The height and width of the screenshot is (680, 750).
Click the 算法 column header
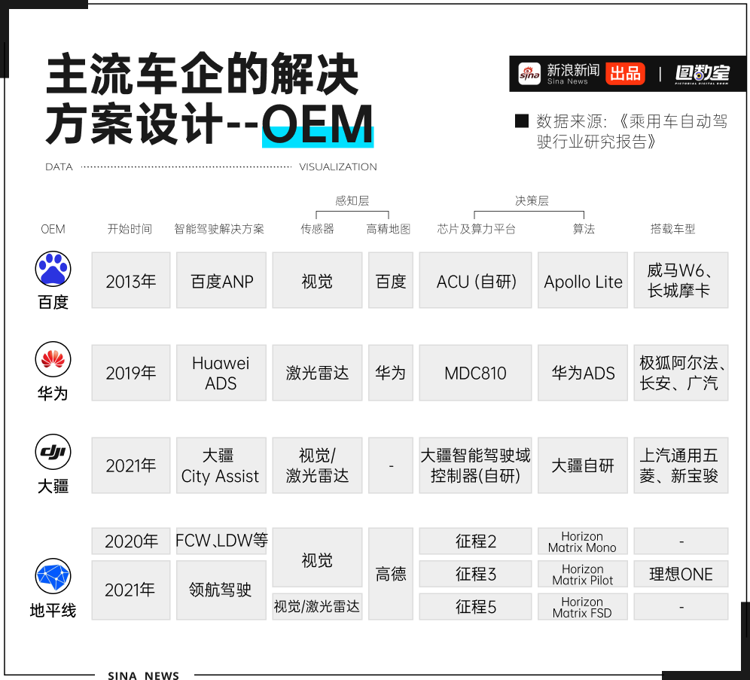pos(584,229)
